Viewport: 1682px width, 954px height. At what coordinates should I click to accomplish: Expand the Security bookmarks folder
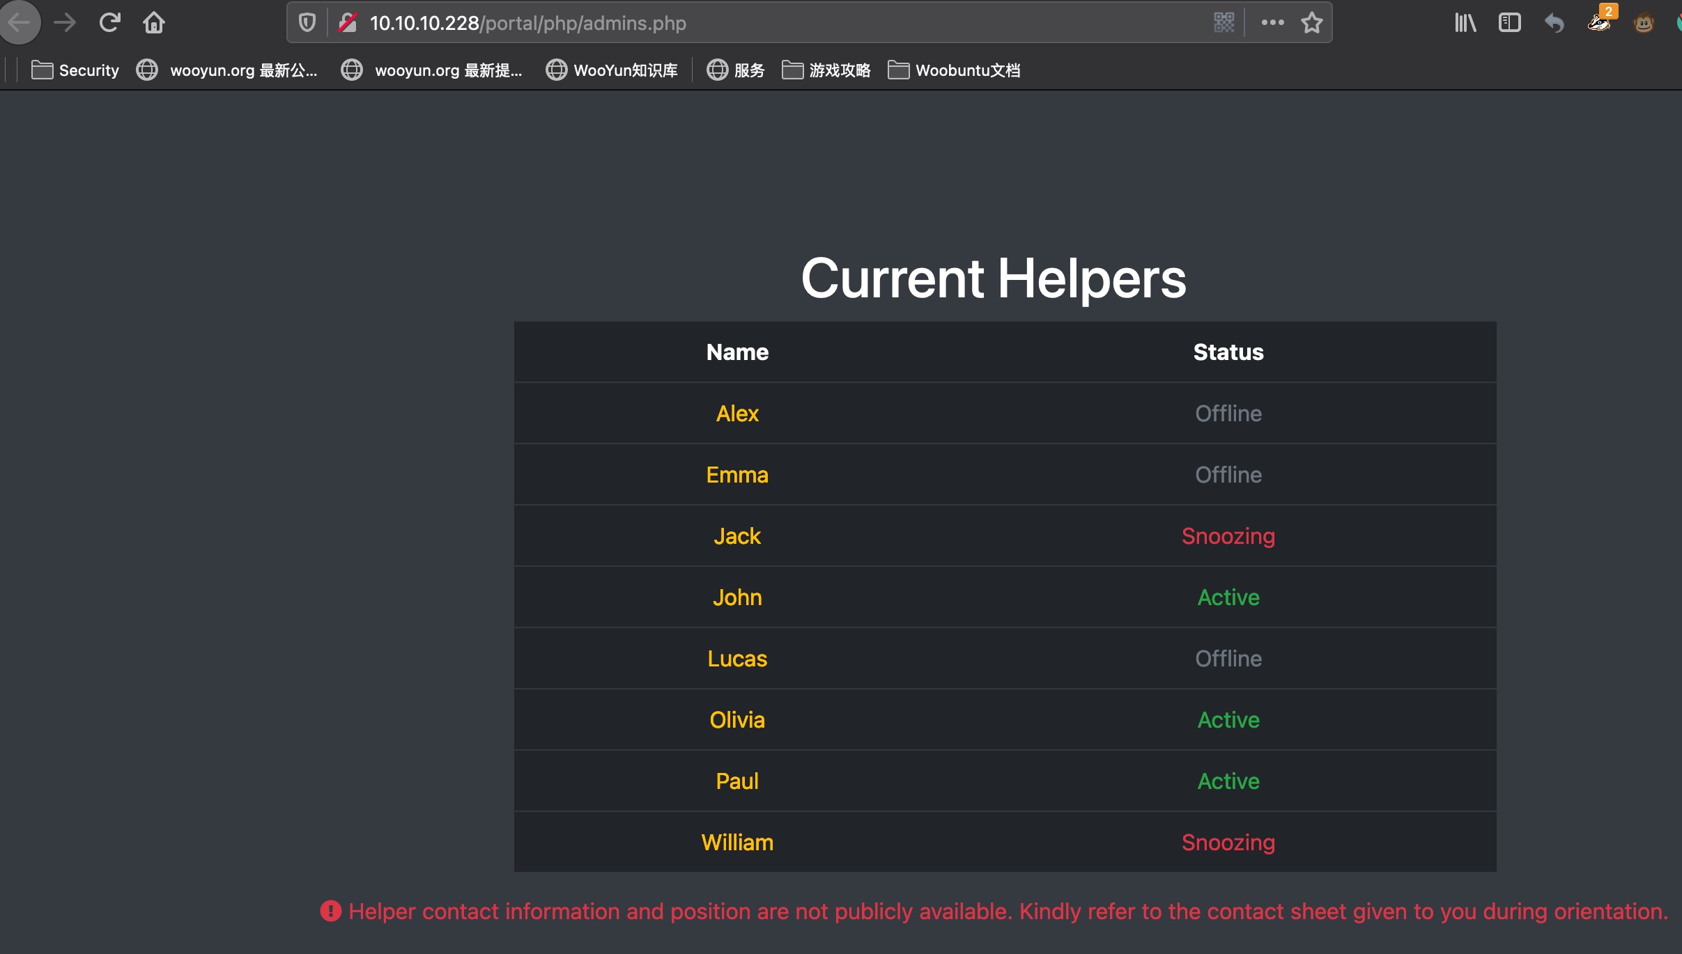click(x=75, y=70)
